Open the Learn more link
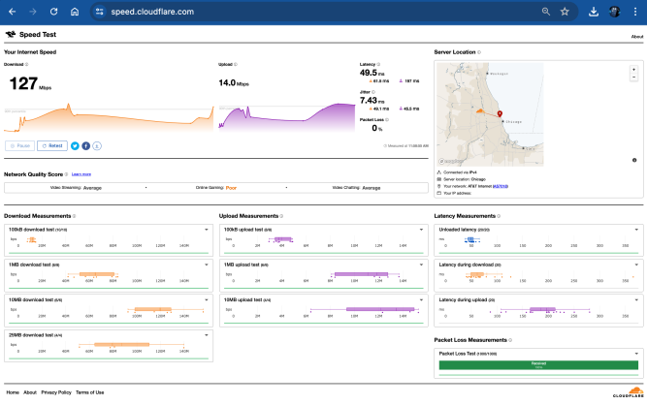 [x=81, y=174]
